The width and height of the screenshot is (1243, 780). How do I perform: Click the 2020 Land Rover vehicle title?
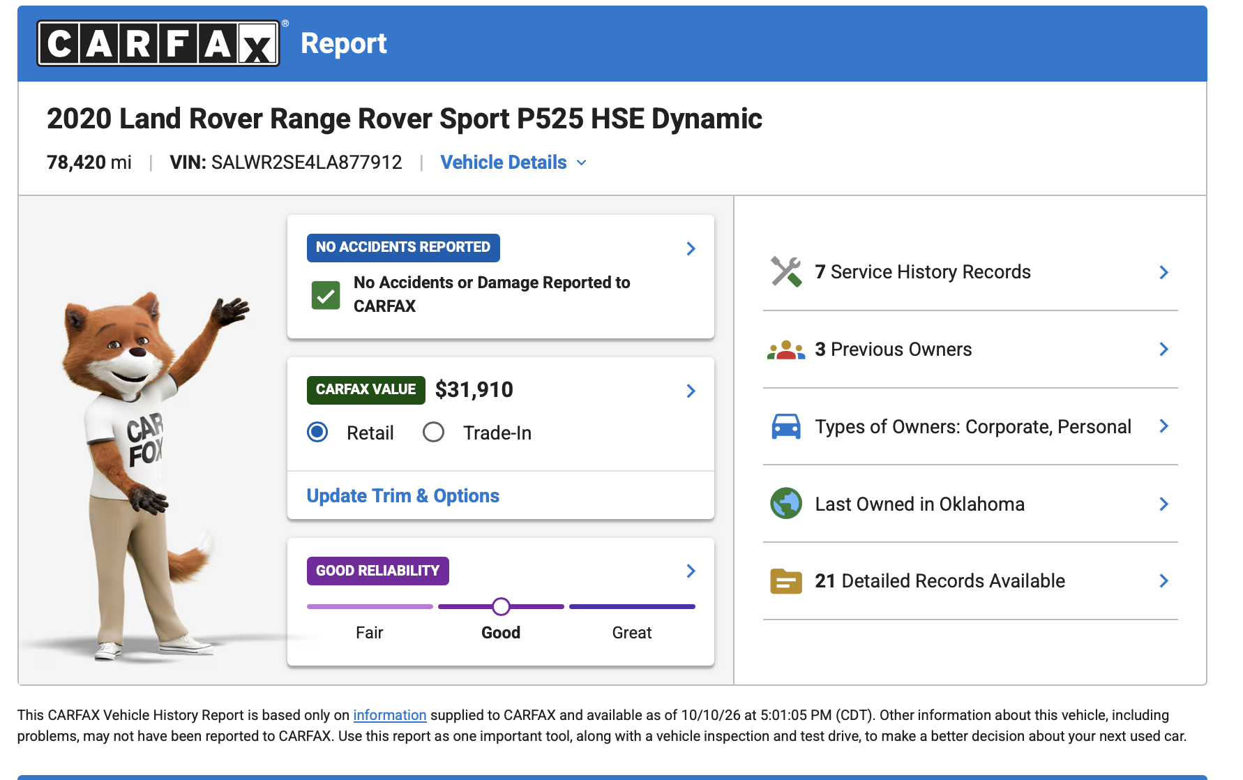[x=405, y=119]
